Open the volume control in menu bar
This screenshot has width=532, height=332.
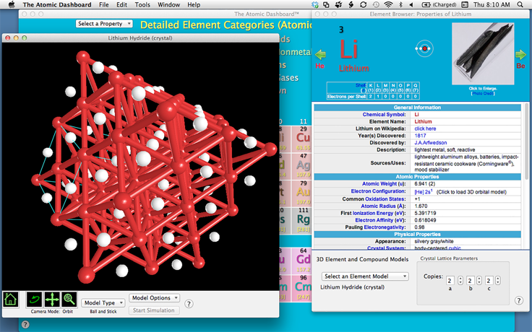pos(411,4)
